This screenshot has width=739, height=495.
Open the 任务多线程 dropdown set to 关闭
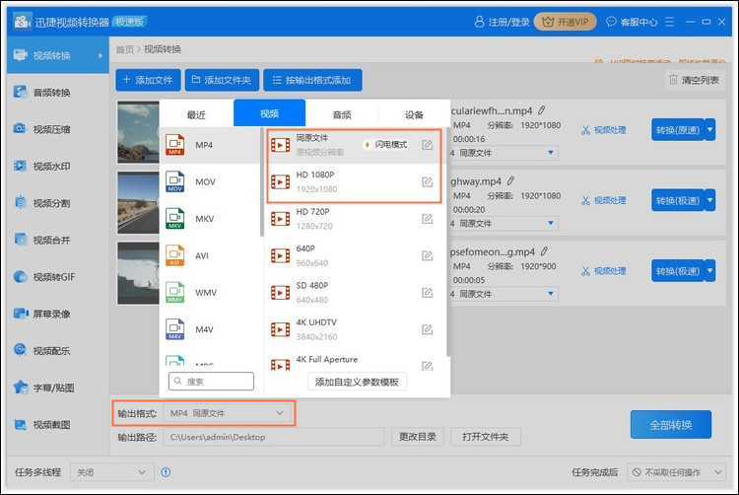pyautogui.click(x=112, y=472)
